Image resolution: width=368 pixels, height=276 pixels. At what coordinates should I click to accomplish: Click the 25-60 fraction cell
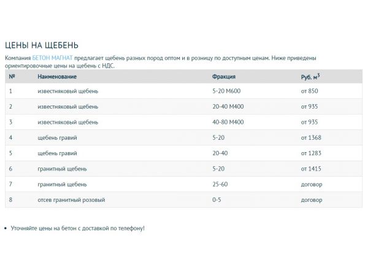point(220,184)
